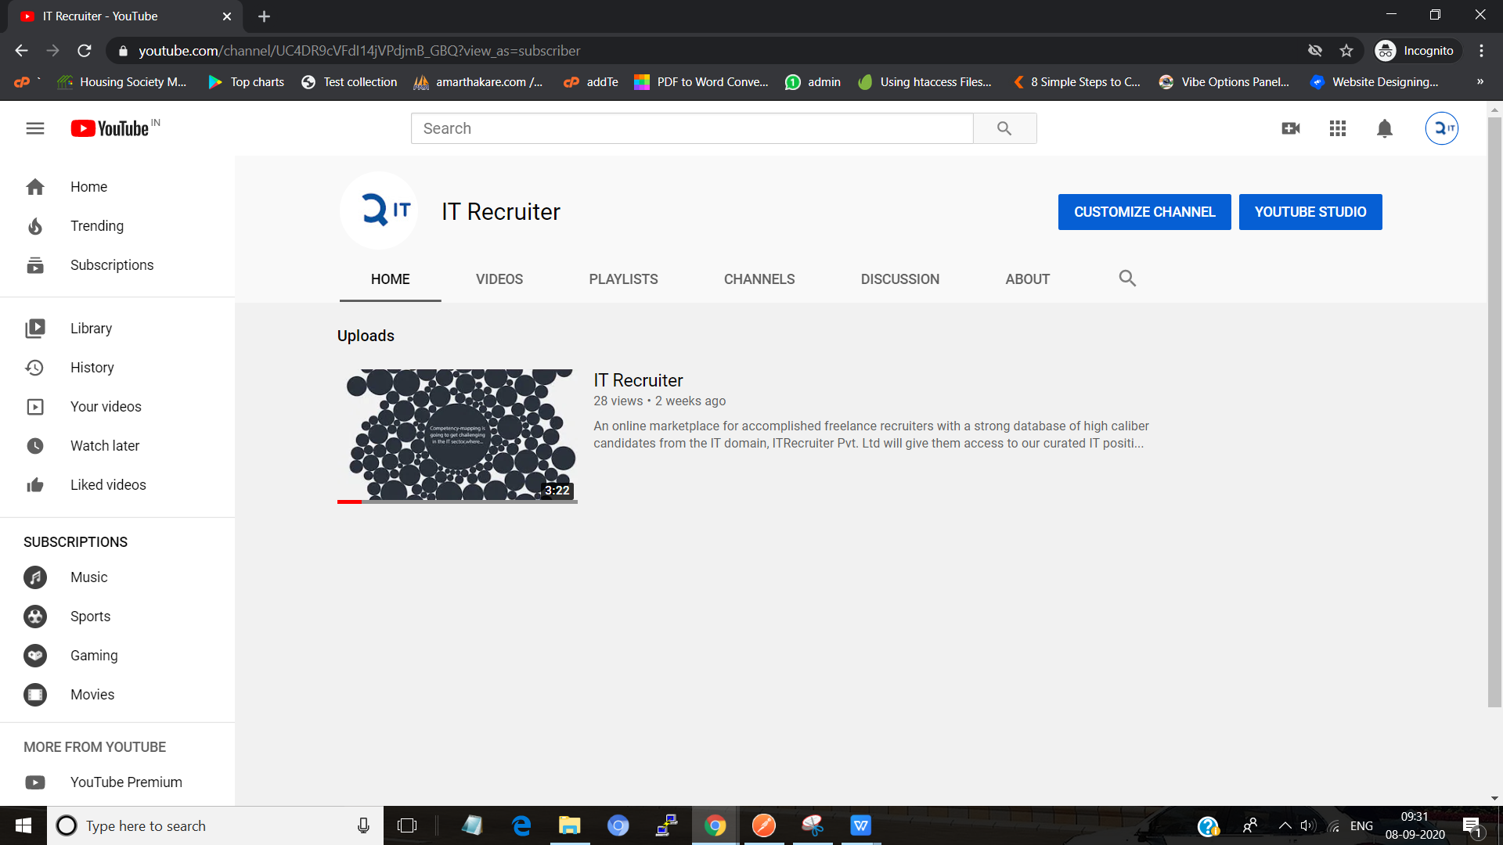Viewport: 1503px width, 845px height.
Task: Click the third-party cookies blocked eye icon
Action: 1315,51
